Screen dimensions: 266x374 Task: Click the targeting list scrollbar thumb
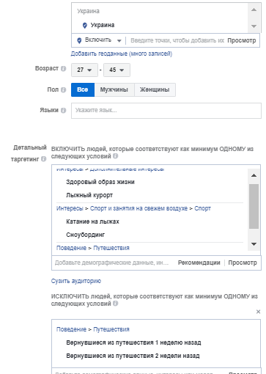coord(254,206)
